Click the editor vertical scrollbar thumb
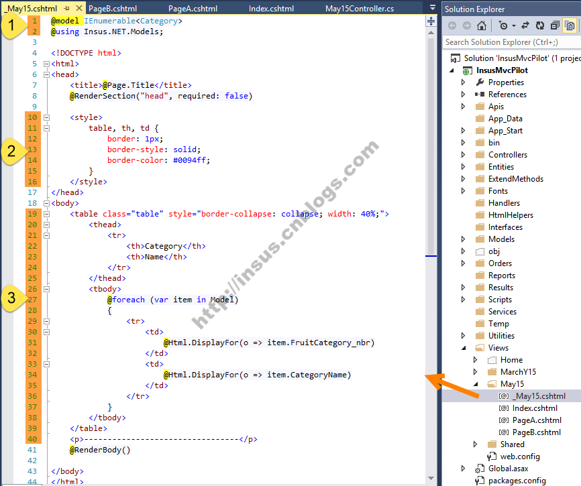This screenshot has height=486, width=581. pos(431,145)
